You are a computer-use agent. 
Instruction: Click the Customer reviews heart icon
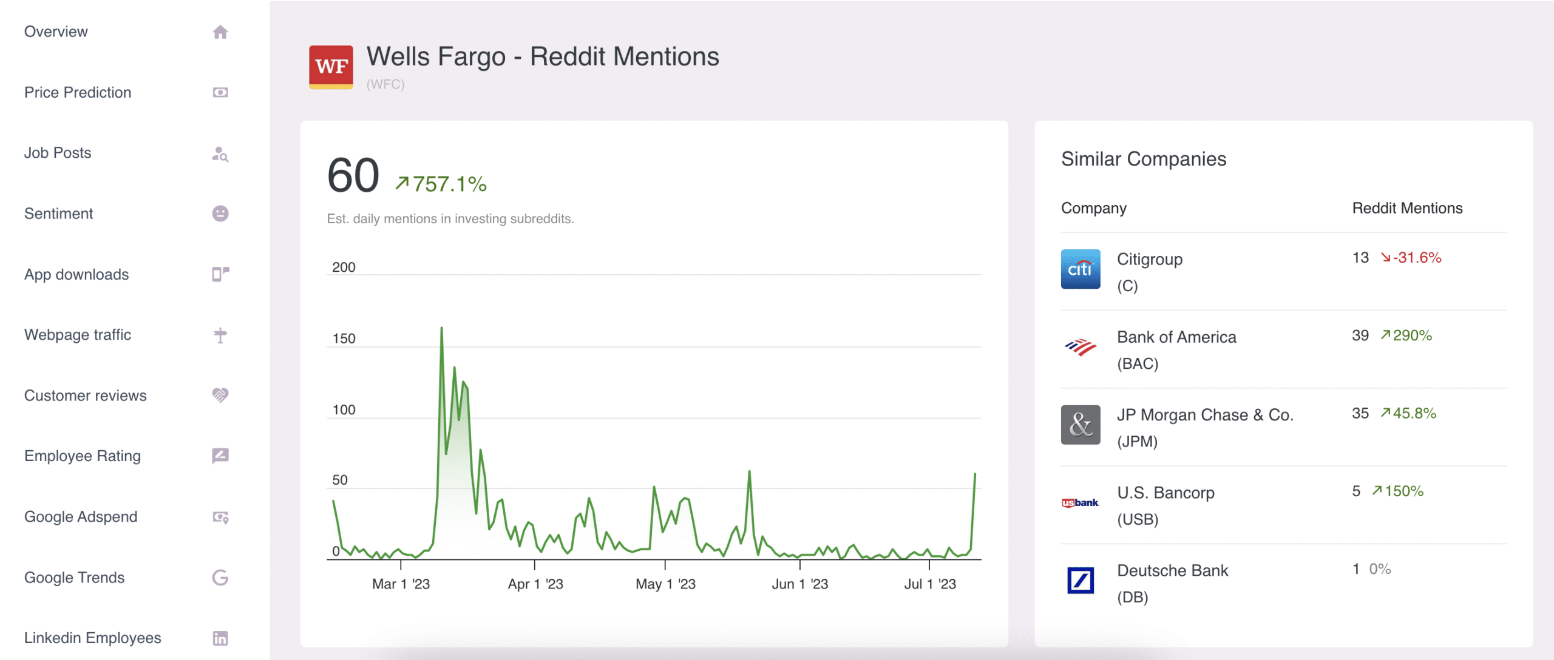tap(220, 396)
